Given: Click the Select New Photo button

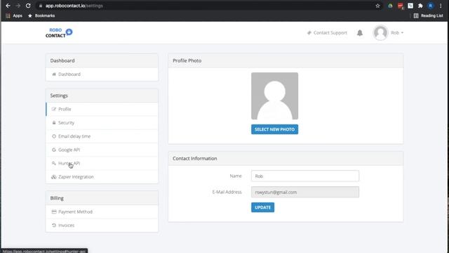Looking at the screenshot, I should coord(274,129).
